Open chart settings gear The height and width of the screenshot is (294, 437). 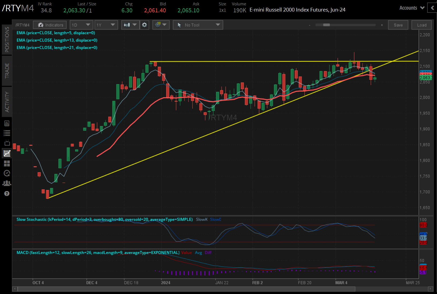tap(144, 25)
